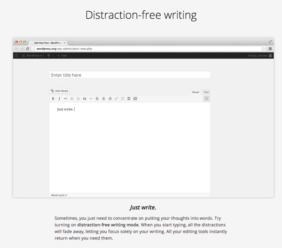This screenshot has height=248, width=282.
Task: Align text center
Action: (x=103, y=98)
